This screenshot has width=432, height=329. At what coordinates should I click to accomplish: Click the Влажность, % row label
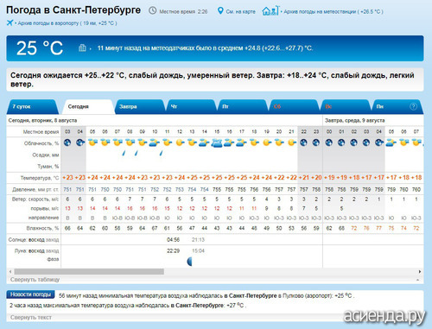click(x=42, y=228)
